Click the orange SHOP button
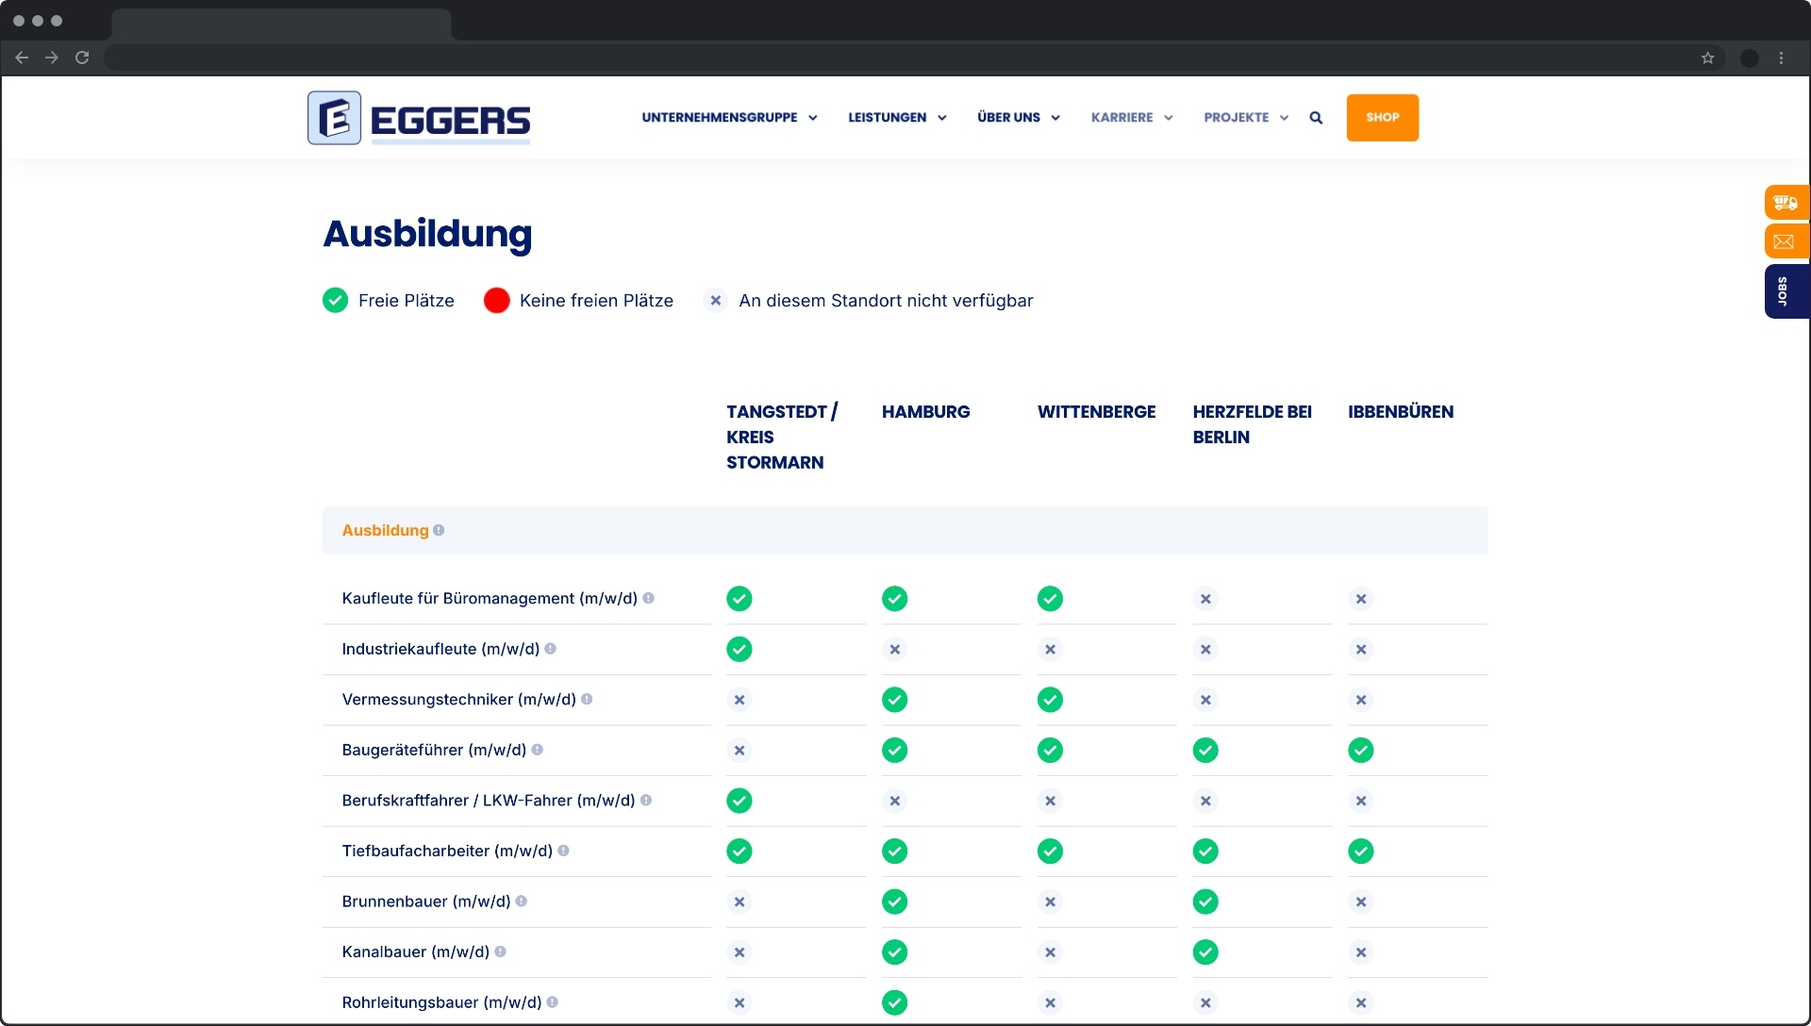The height and width of the screenshot is (1026, 1811). [x=1382, y=117]
